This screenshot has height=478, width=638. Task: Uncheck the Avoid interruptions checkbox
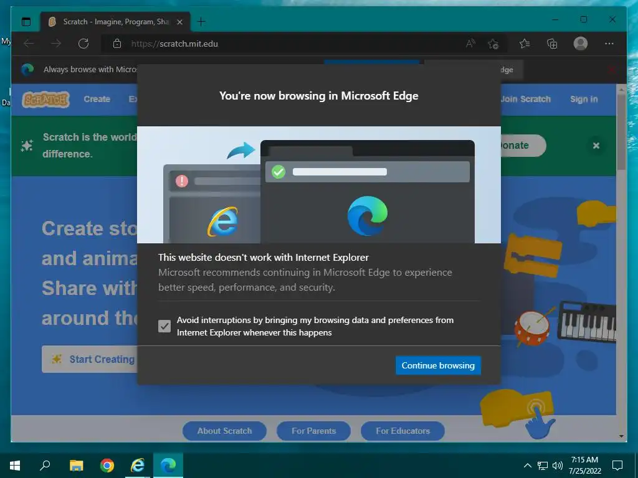pyautogui.click(x=164, y=326)
